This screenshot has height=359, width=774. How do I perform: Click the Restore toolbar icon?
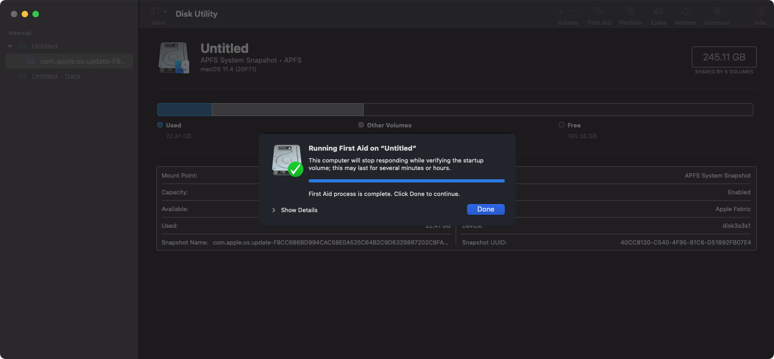(685, 11)
